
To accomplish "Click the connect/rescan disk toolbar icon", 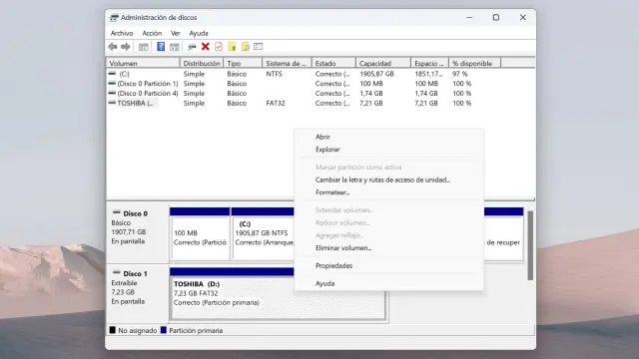I will pyautogui.click(x=192, y=47).
